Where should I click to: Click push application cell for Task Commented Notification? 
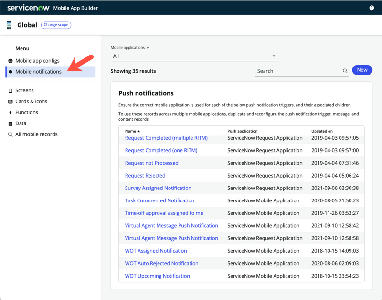pyautogui.click(x=264, y=200)
